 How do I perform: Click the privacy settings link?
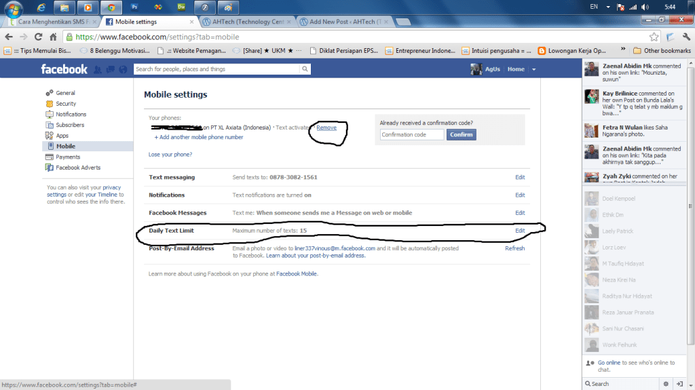pos(83,191)
